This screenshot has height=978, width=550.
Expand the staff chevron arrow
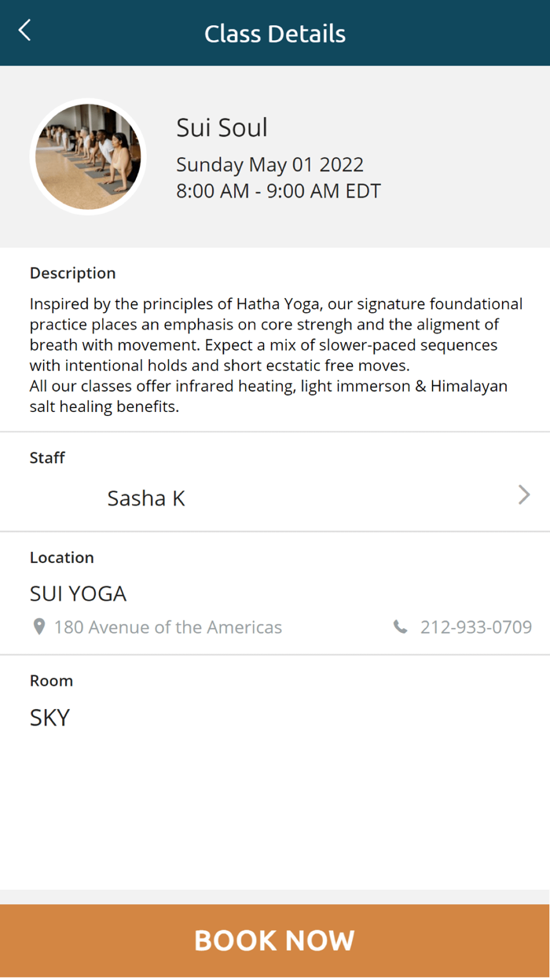524,495
